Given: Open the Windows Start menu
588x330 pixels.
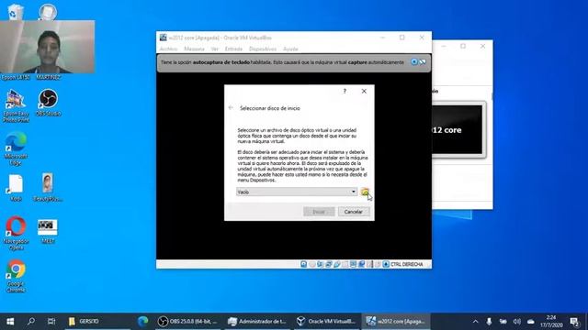Looking at the screenshot, I should point(10,322).
